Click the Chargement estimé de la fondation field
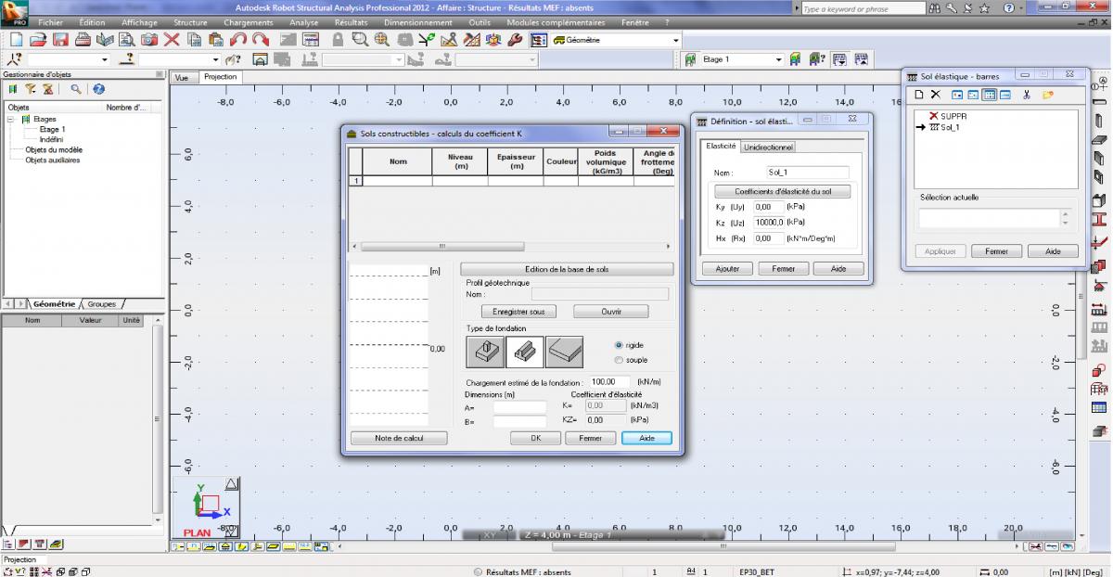The height and width of the screenshot is (577, 1113). click(610, 381)
